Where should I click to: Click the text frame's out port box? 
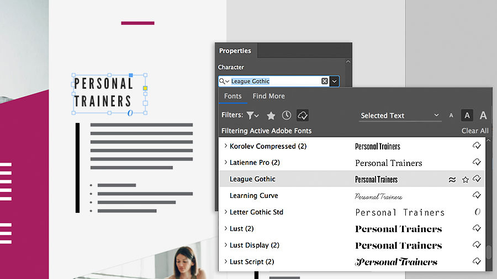click(x=145, y=103)
